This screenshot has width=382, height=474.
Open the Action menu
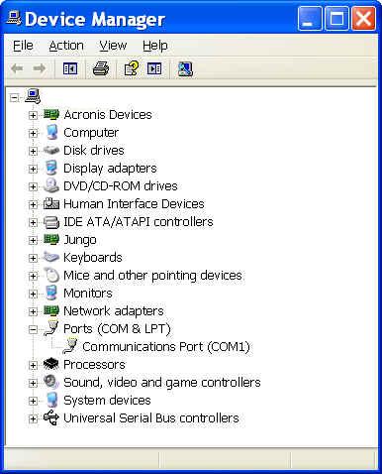[x=66, y=46]
